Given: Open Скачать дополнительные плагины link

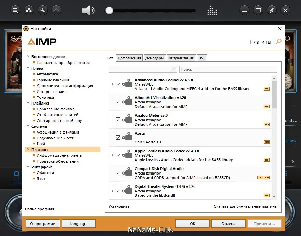Looking at the screenshot, I should 246,206.
